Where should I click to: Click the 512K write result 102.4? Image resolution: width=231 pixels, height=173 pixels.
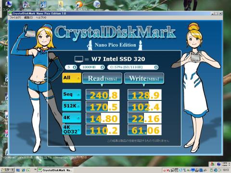click(x=144, y=106)
